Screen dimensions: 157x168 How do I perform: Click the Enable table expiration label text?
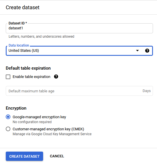[x=31, y=77]
